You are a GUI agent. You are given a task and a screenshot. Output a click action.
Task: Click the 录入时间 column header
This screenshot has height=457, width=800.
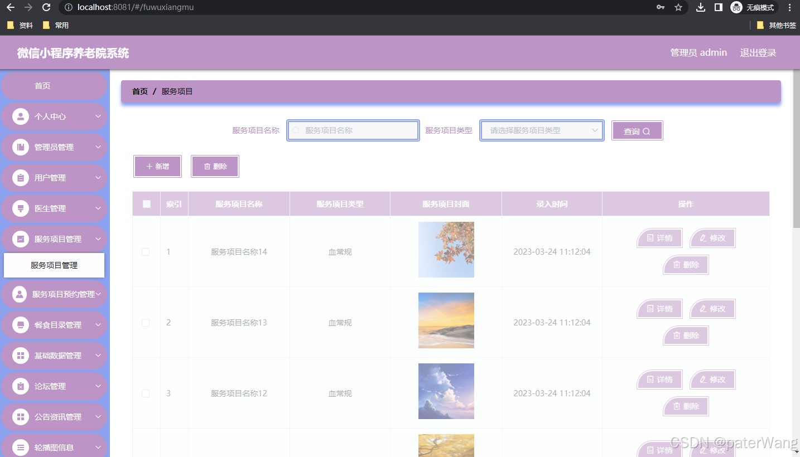point(552,204)
